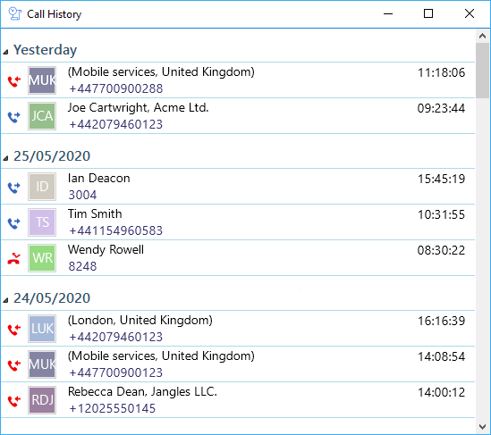Collapse the Yesterday group
491x435 pixels.
pyautogui.click(x=5, y=52)
